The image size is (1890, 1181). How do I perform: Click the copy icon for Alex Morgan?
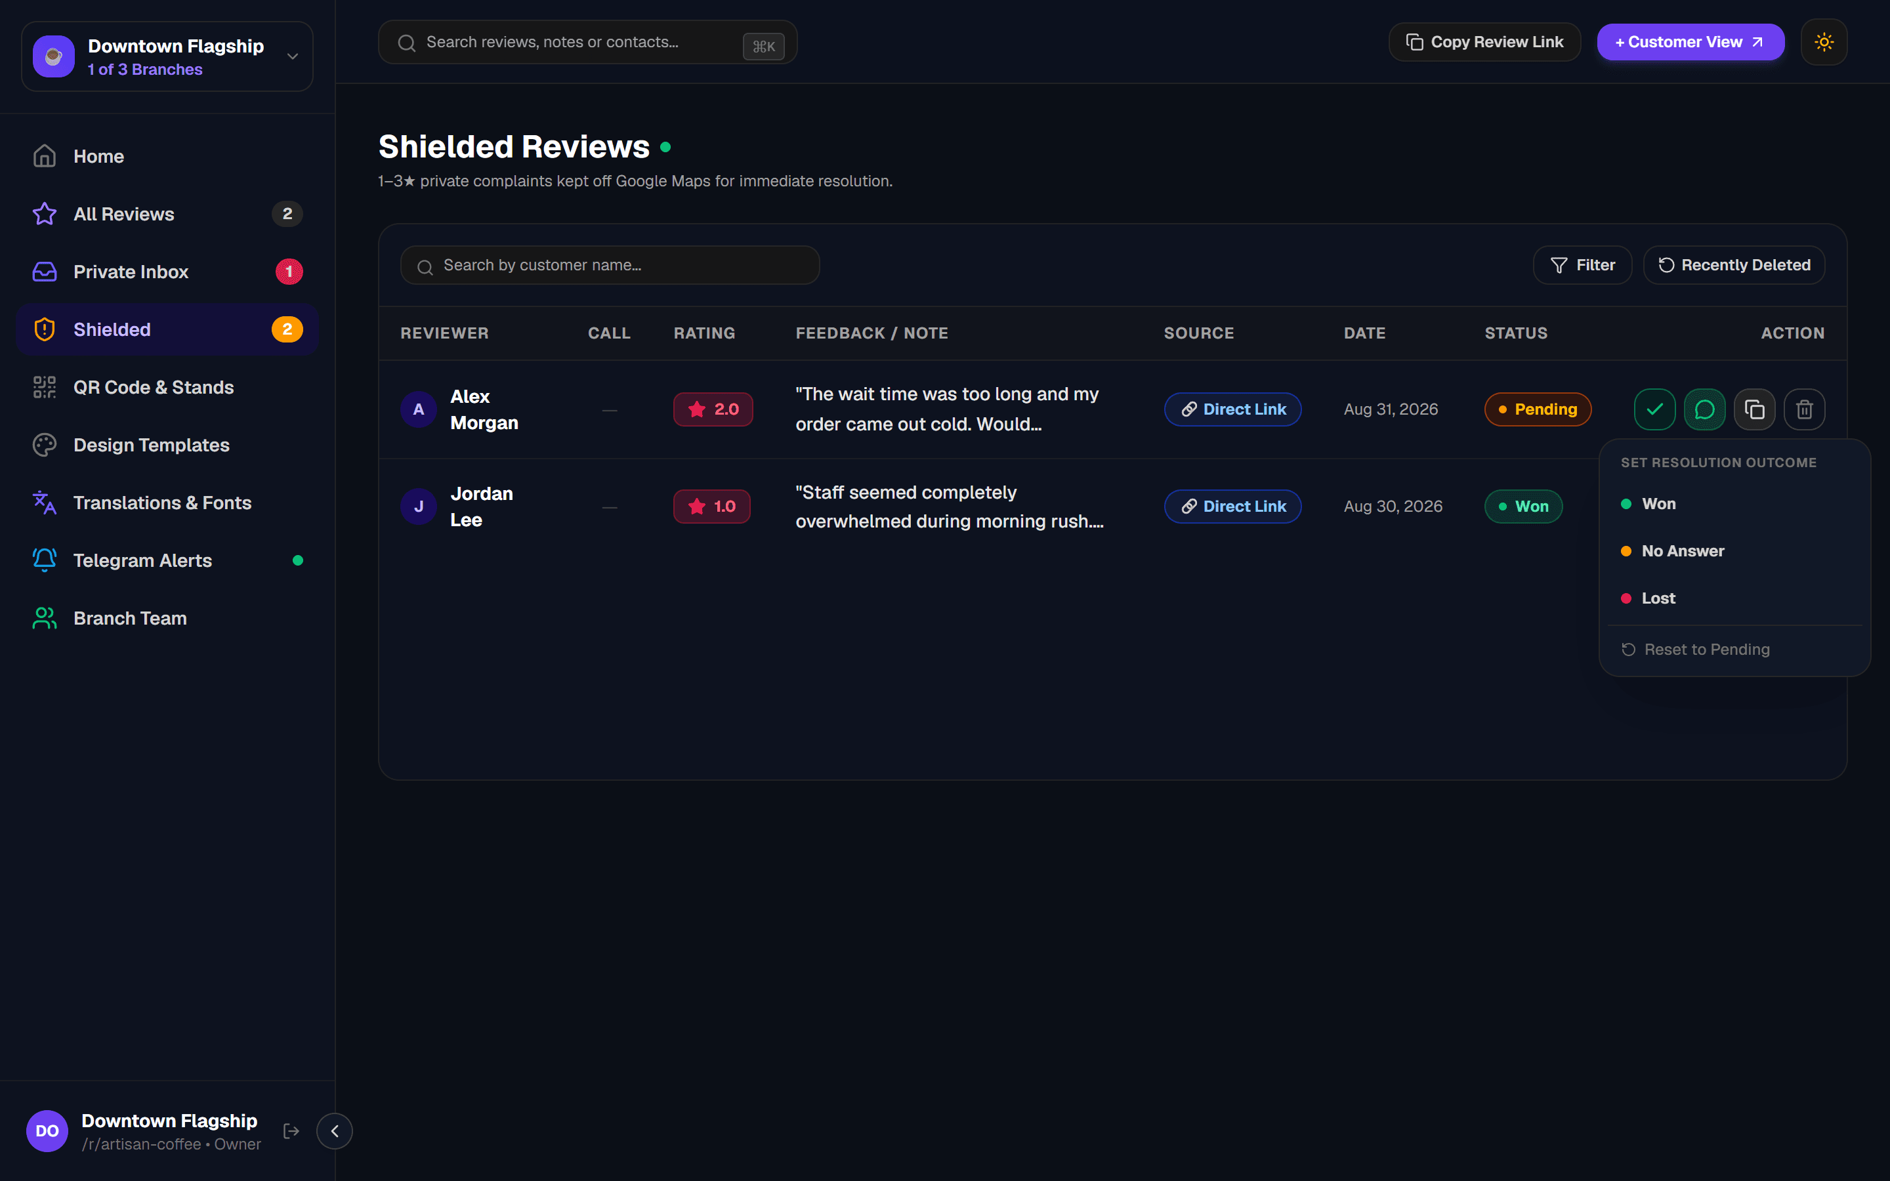tap(1754, 409)
